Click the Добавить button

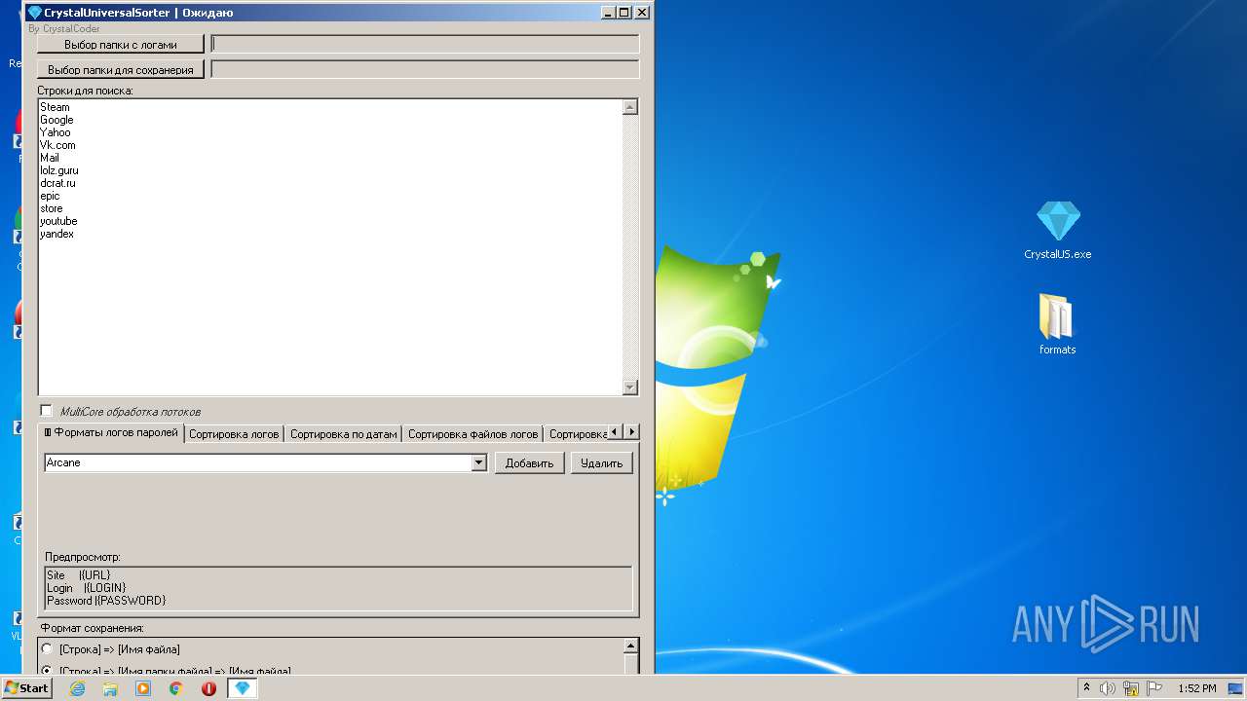[529, 463]
